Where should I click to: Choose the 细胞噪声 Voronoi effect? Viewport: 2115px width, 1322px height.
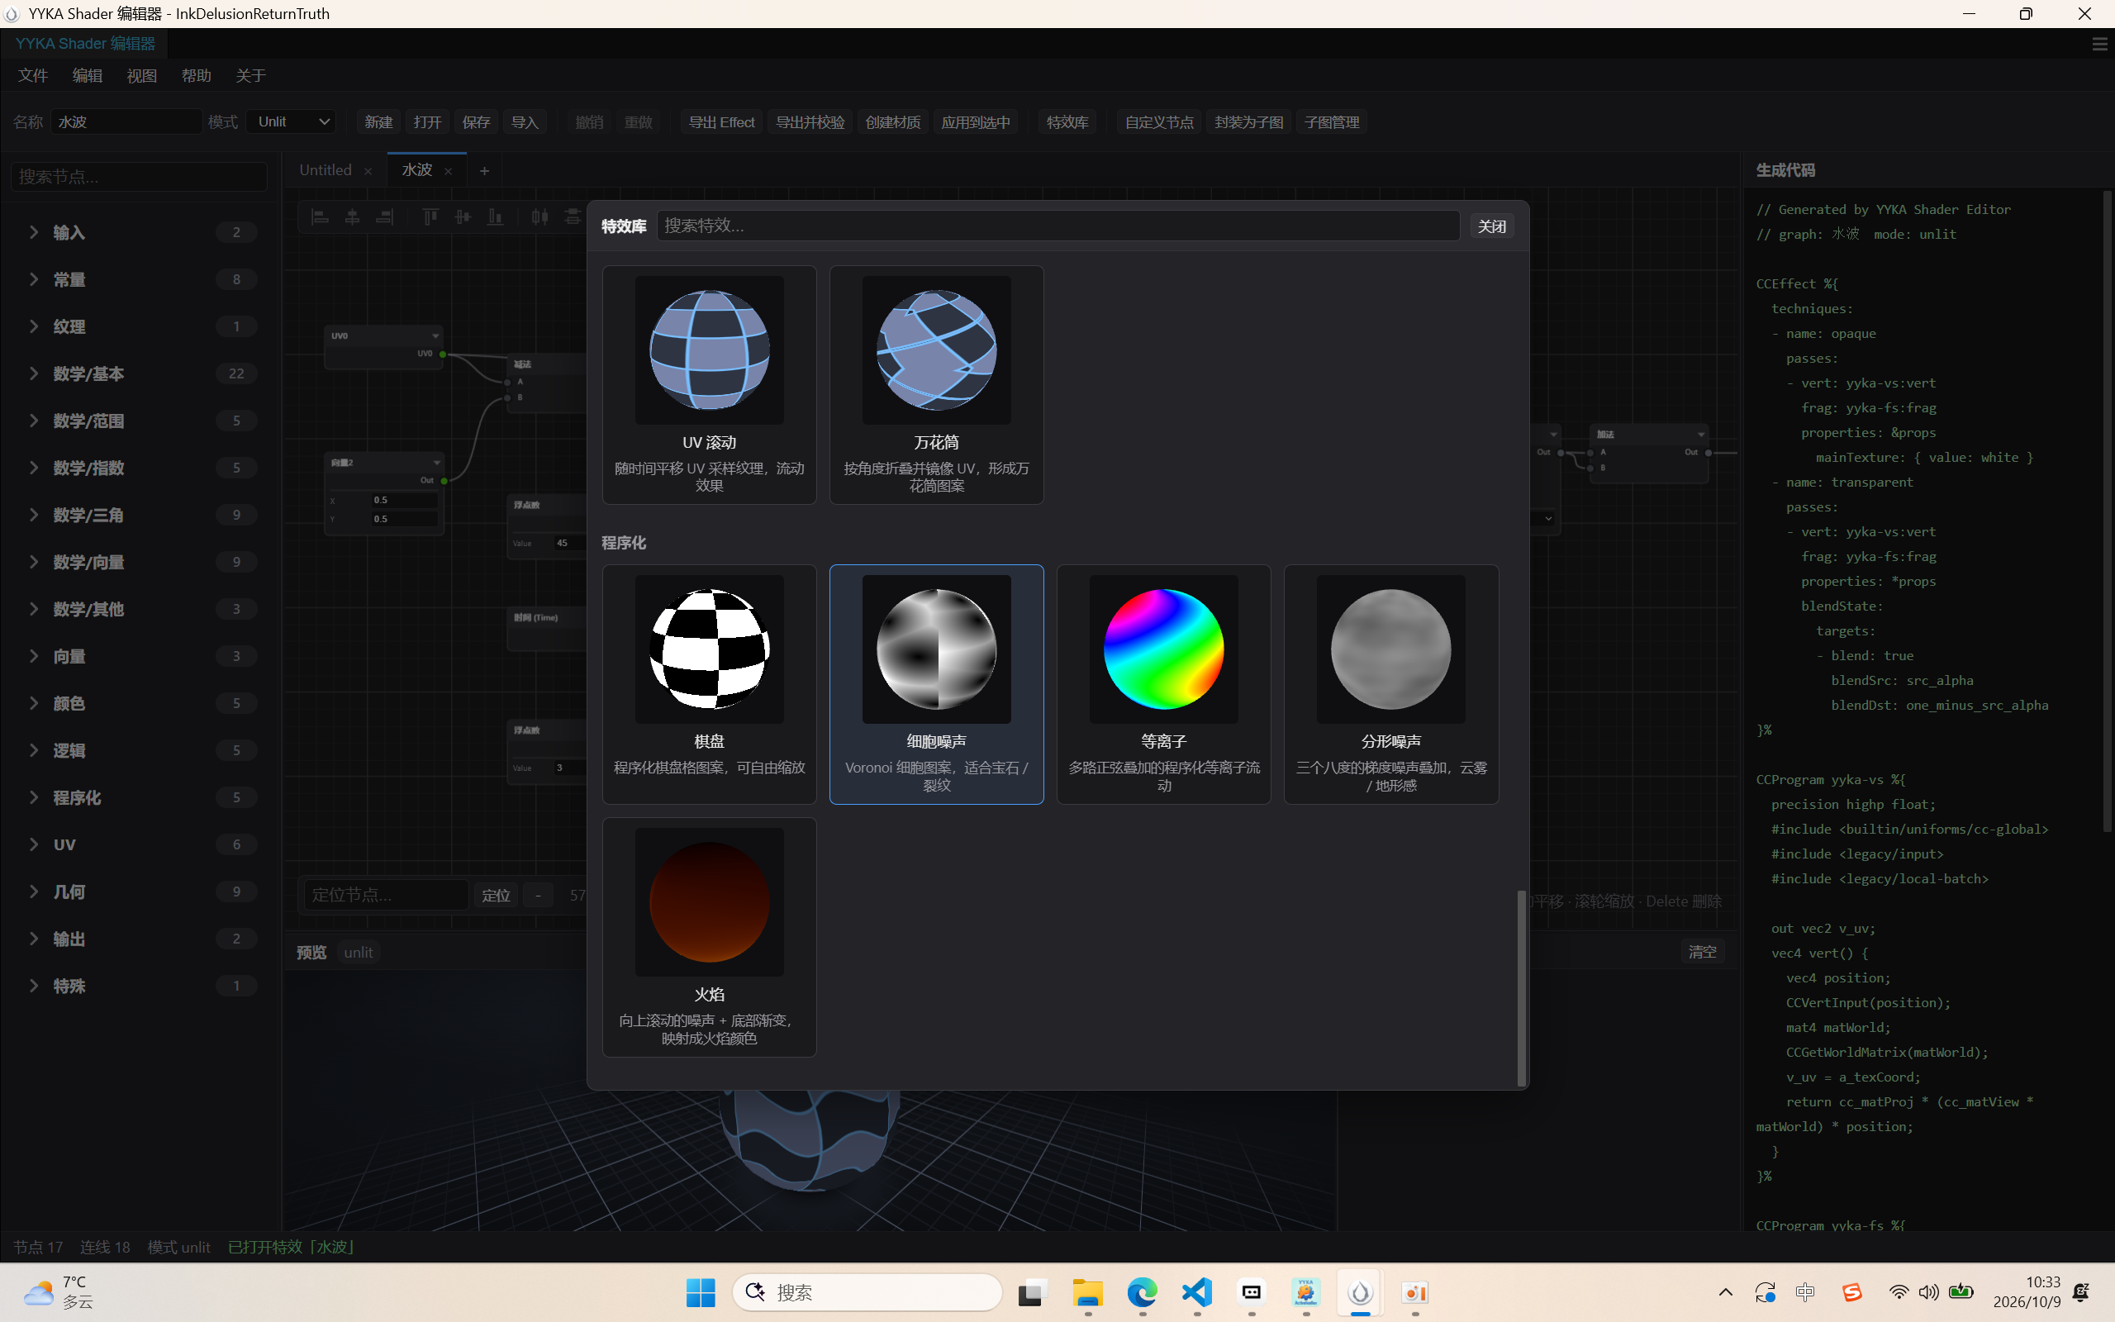(x=936, y=684)
